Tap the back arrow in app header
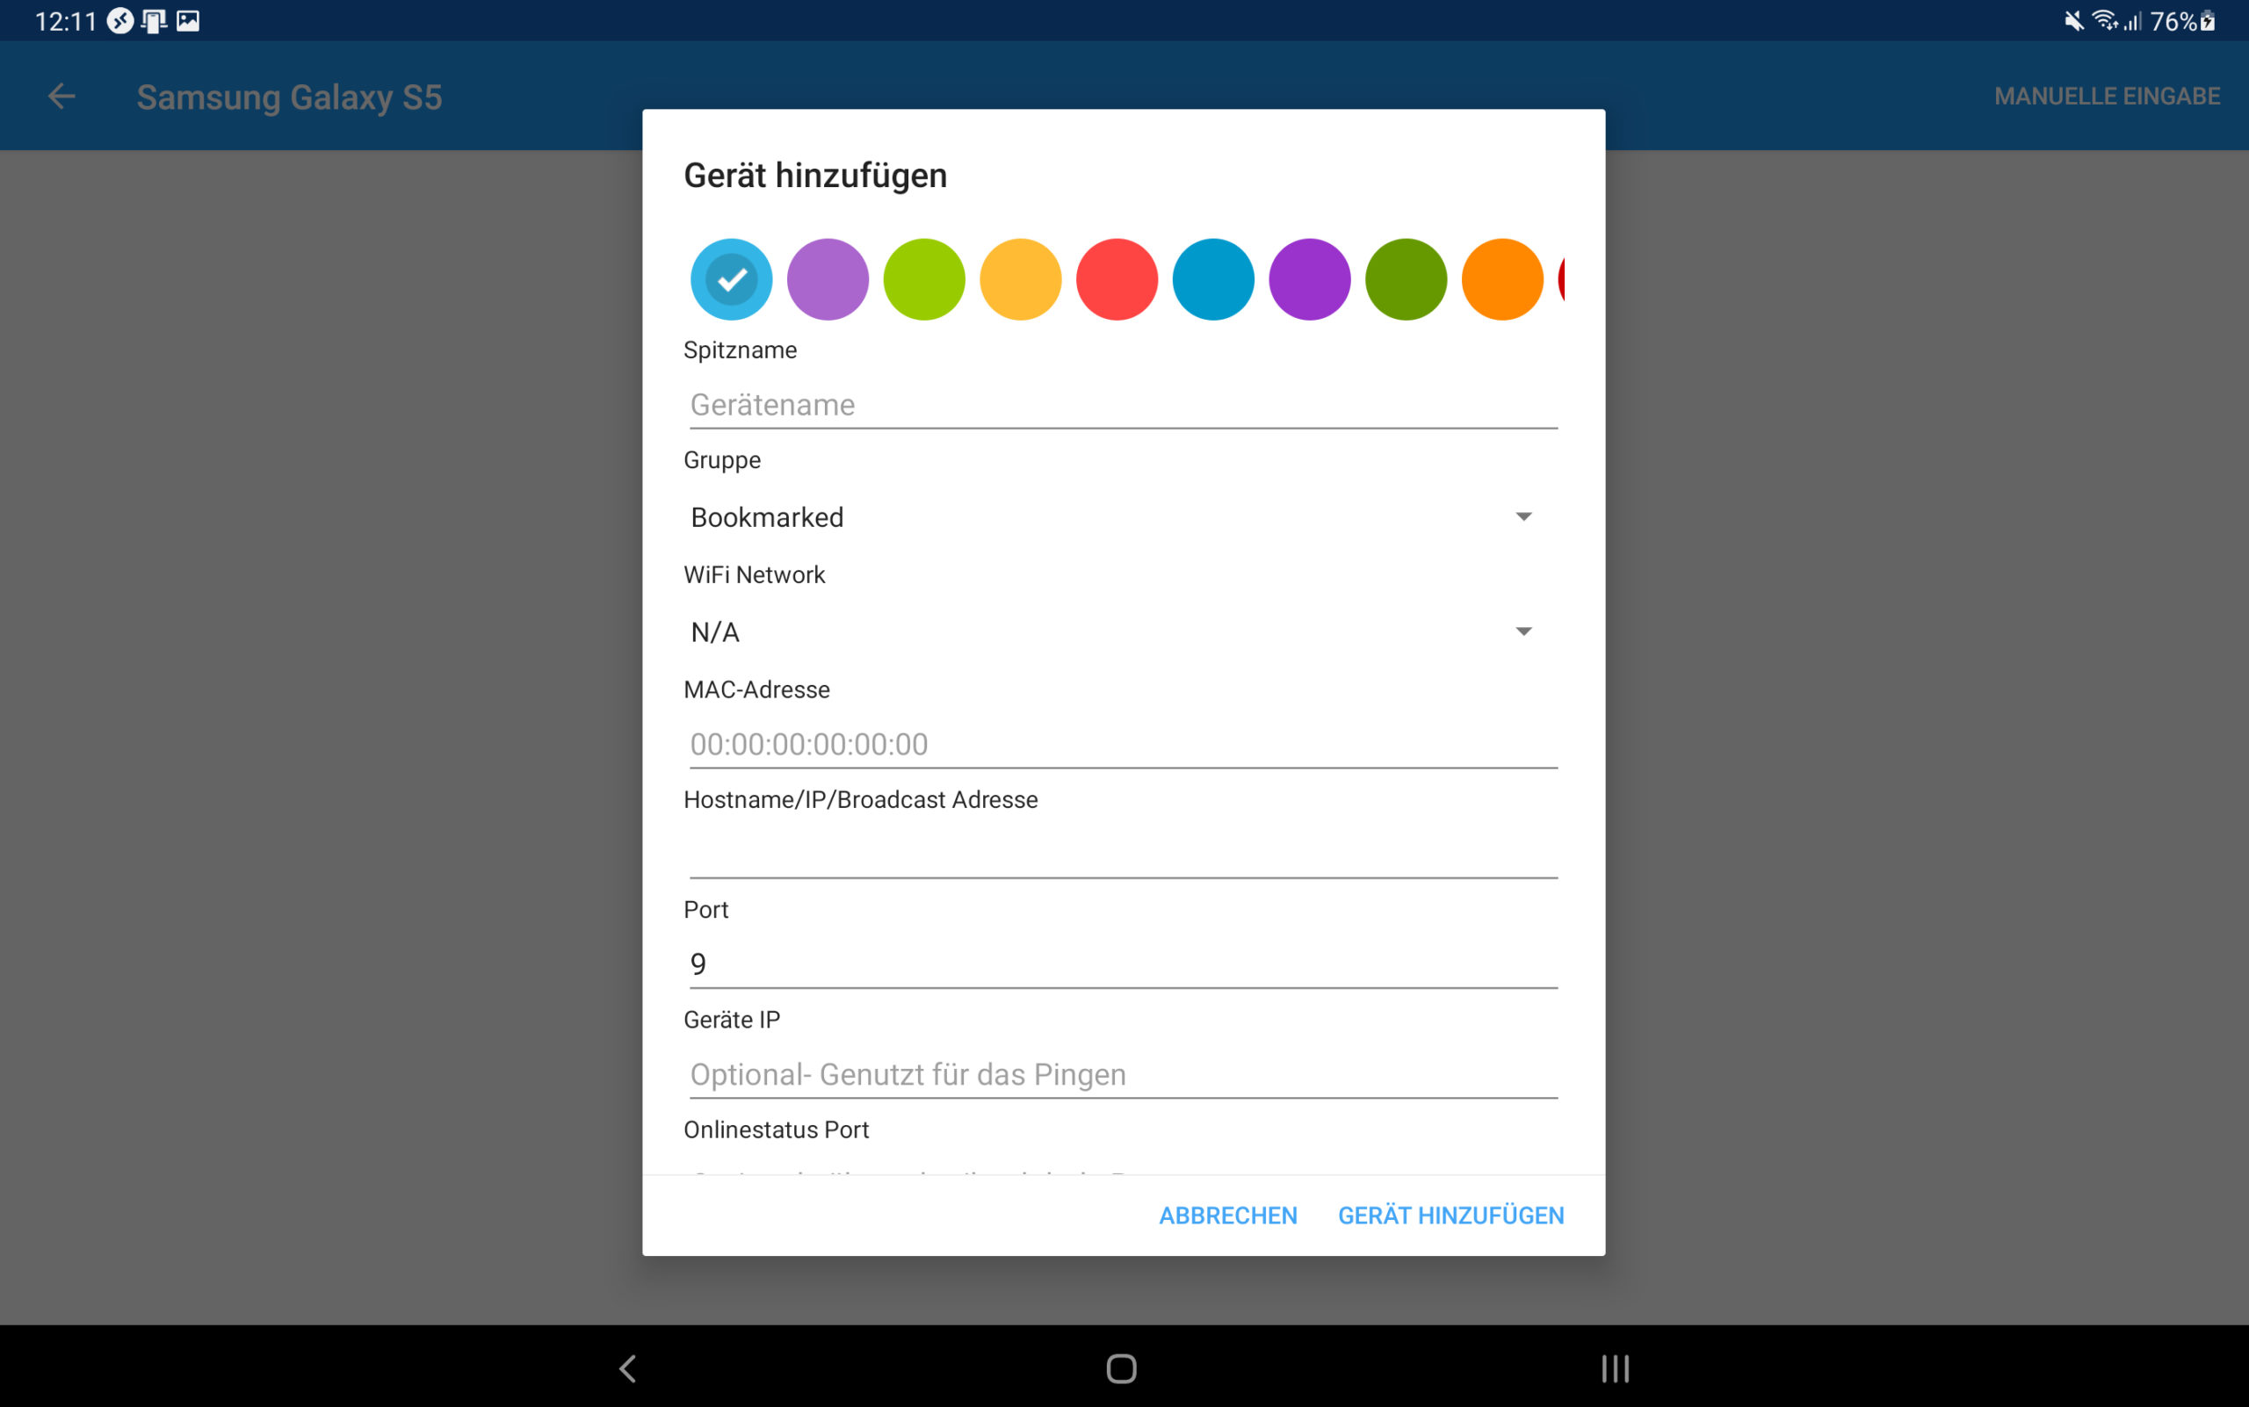The width and height of the screenshot is (2249, 1407). pos(61,96)
